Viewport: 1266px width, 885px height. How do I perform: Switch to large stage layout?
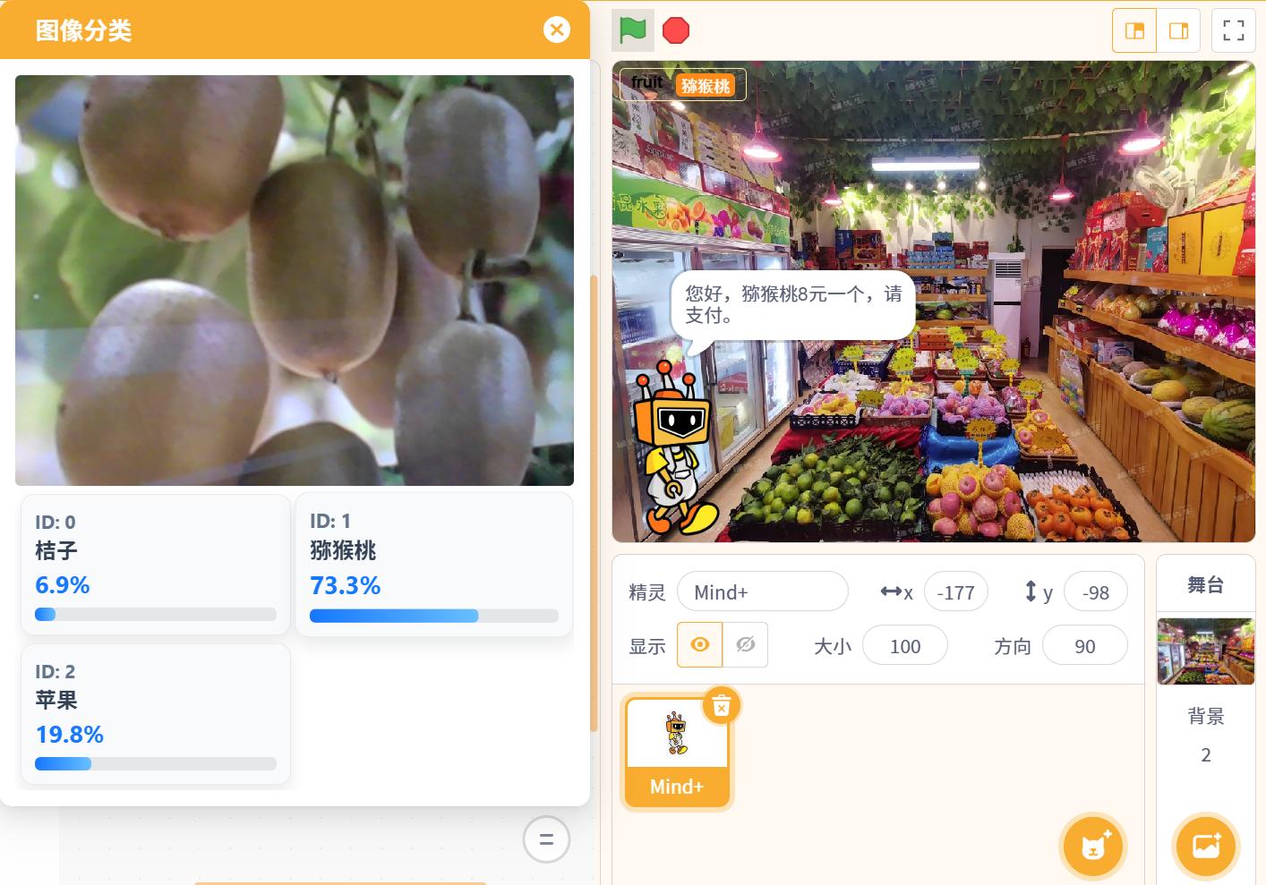tap(1178, 30)
